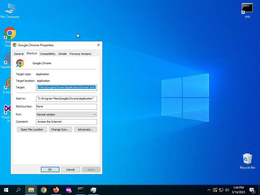This screenshot has width=260, height=195.
Task: Open the Windows Start menu
Action: 6,190
